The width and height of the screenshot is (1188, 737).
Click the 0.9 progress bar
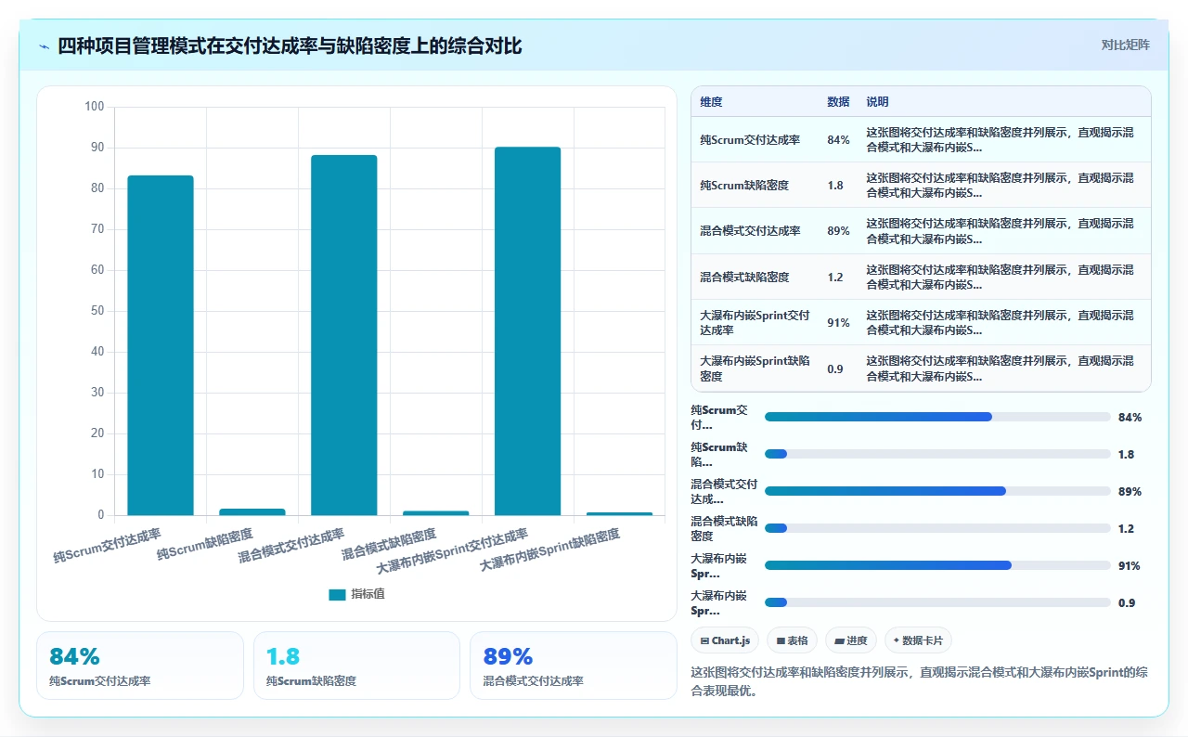click(x=937, y=602)
